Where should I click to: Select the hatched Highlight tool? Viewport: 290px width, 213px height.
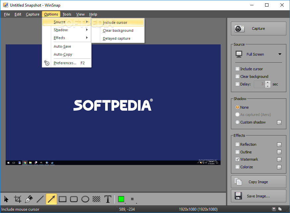97,199
